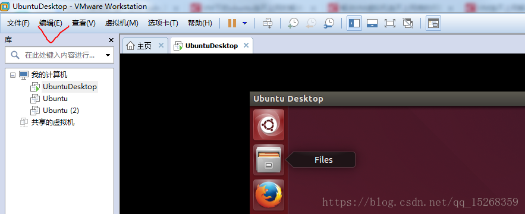Click the search magnifier icon
The width and height of the screenshot is (525, 214).
pos(15,55)
